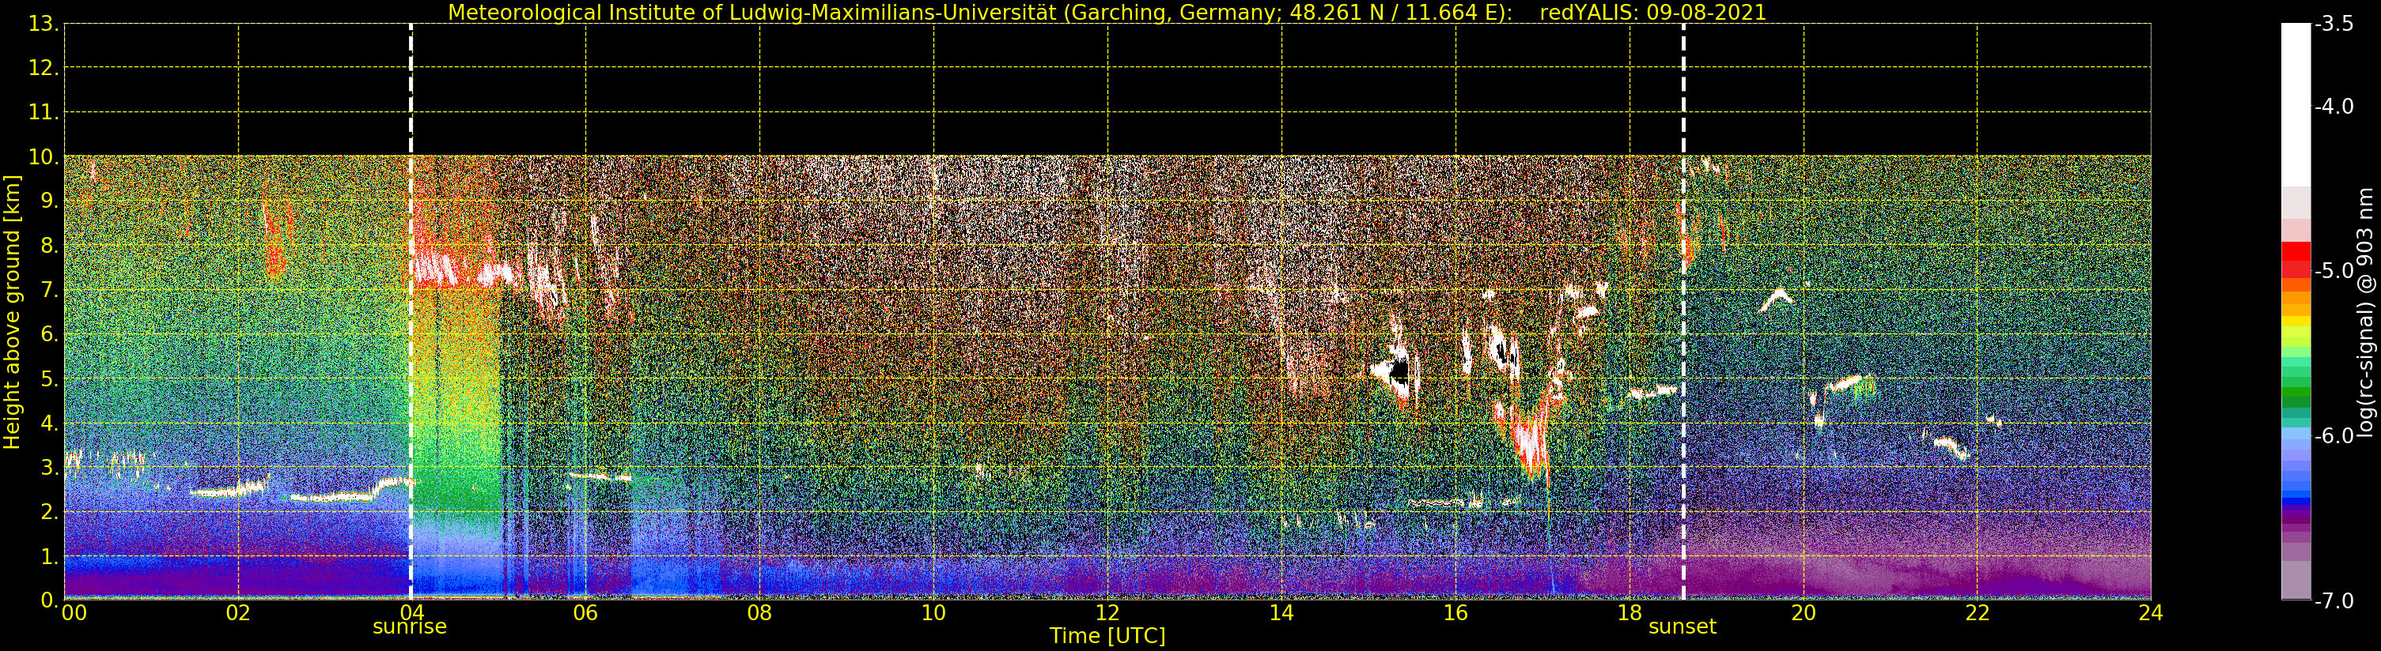Viewport: 2381px width, 651px height.
Task: Click the '13.' tick on the height axis
Action: pyautogui.click(x=44, y=24)
